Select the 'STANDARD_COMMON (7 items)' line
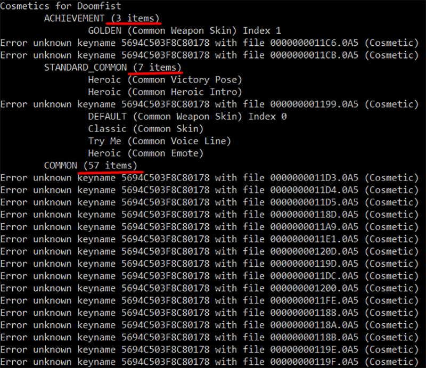The height and width of the screenshot is (368, 426). click(113, 68)
